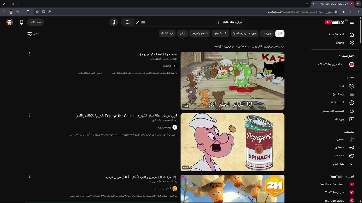Open more options for Maya the Bee video
Screen dimensions: 362x203
pyautogui.click(x=29, y=176)
